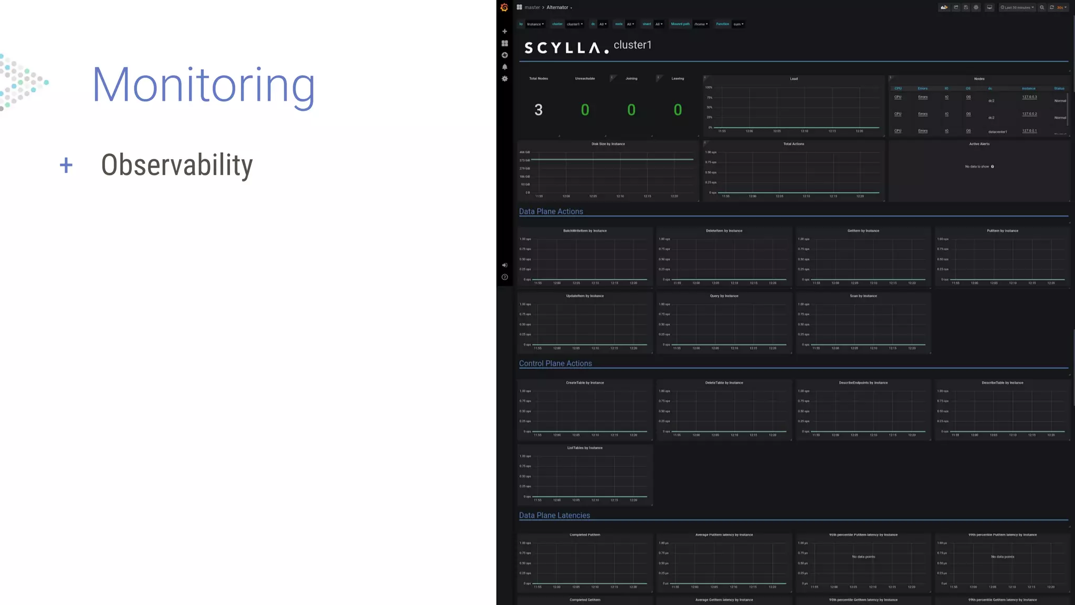Click dashboards grid icon beside master
1075x605 pixels.
tap(519, 7)
